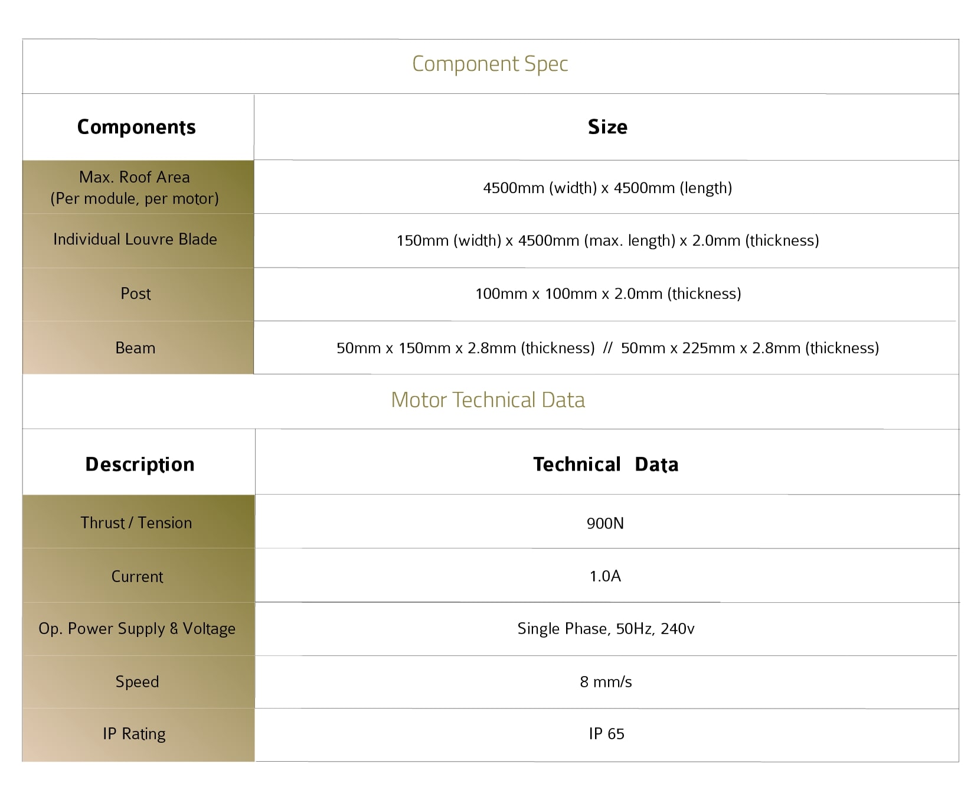The width and height of the screenshot is (974, 793).
Task: Select the Current row label
Action: (x=137, y=576)
